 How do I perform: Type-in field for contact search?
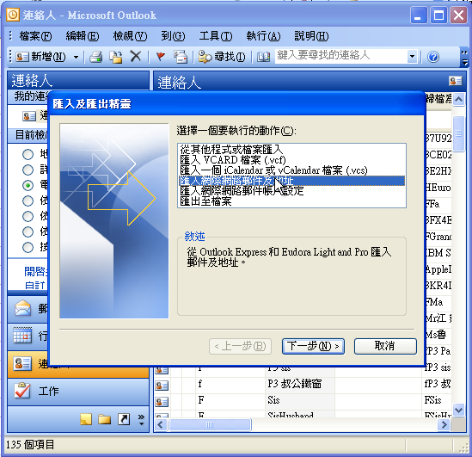(341, 56)
